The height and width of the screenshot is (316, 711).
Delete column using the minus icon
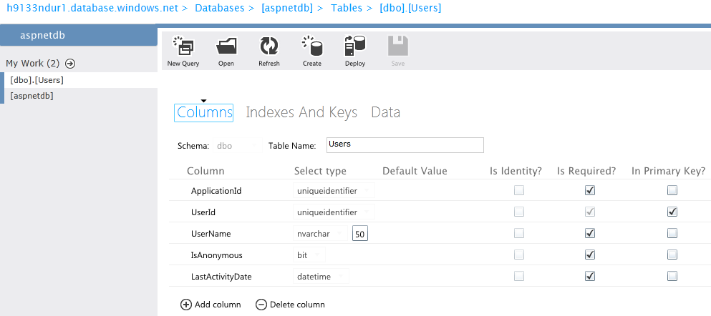pyautogui.click(x=261, y=305)
